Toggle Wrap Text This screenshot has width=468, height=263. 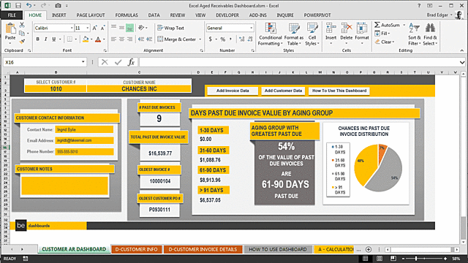pyautogui.click(x=170, y=28)
